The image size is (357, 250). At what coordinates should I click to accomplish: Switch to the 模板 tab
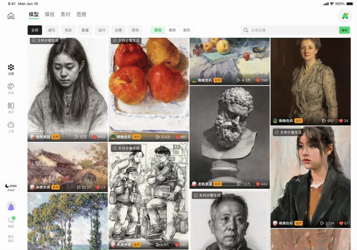[x=50, y=14]
